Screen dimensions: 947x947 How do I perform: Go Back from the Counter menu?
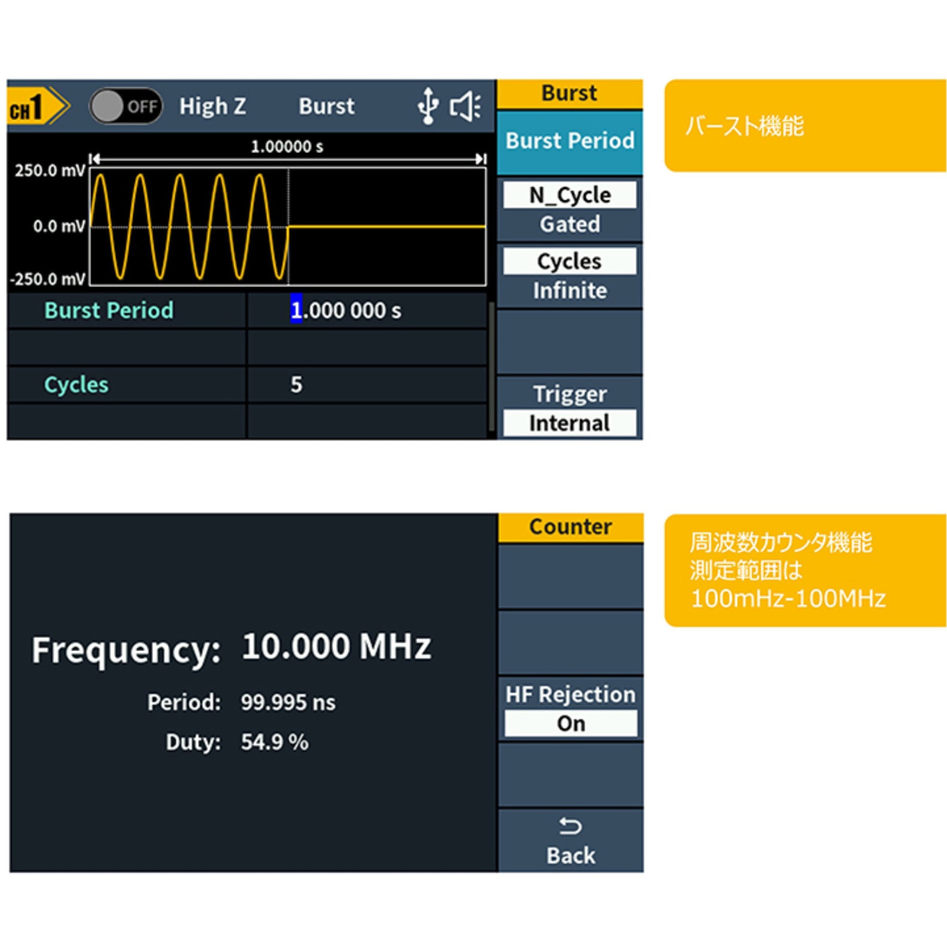click(570, 841)
